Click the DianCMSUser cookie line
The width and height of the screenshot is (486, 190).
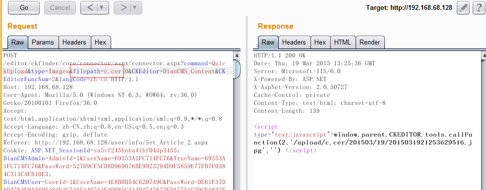tap(114, 186)
